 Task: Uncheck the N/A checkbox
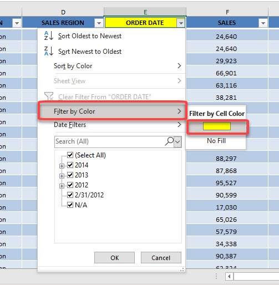click(70, 205)
